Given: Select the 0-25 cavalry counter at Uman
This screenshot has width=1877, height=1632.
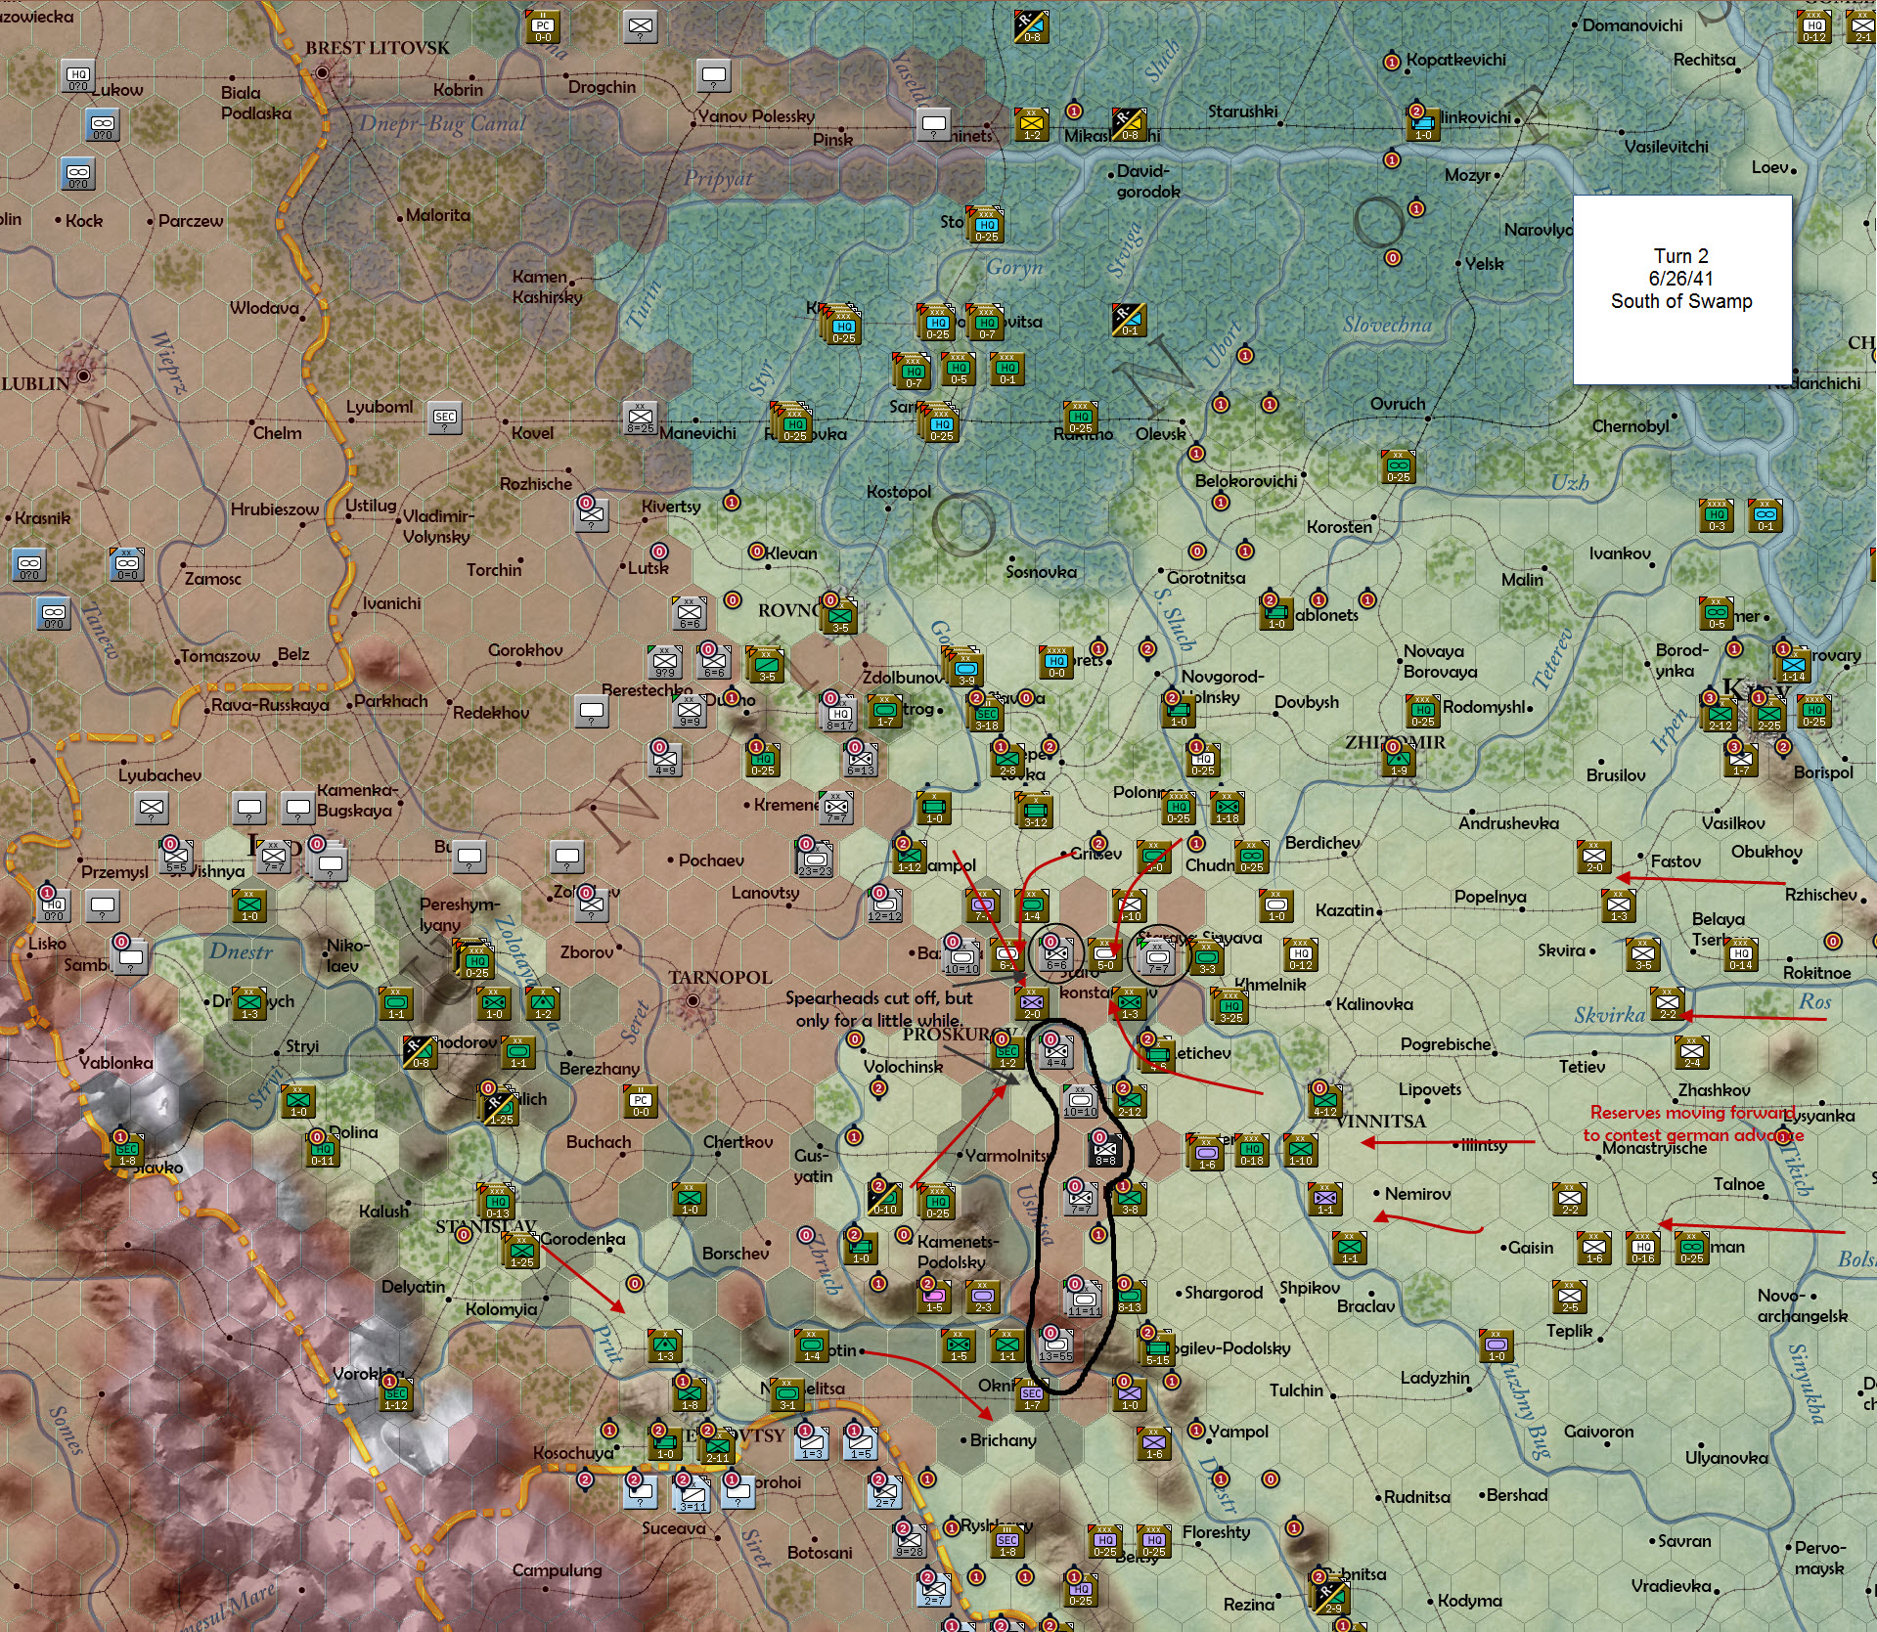Looking at the screenshot, I should (1692, 1248).
